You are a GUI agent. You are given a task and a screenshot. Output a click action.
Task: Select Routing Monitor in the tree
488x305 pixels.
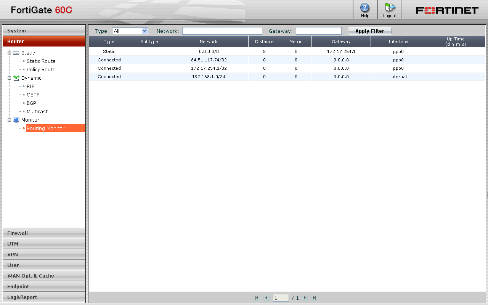coord(55,128)
